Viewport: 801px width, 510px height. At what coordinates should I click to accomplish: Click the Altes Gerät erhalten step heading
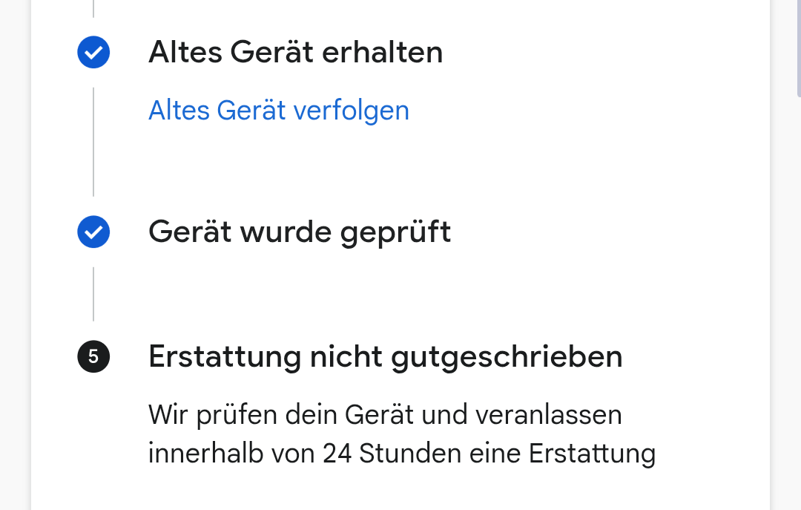pyautogui.click(x=296, y=52)
